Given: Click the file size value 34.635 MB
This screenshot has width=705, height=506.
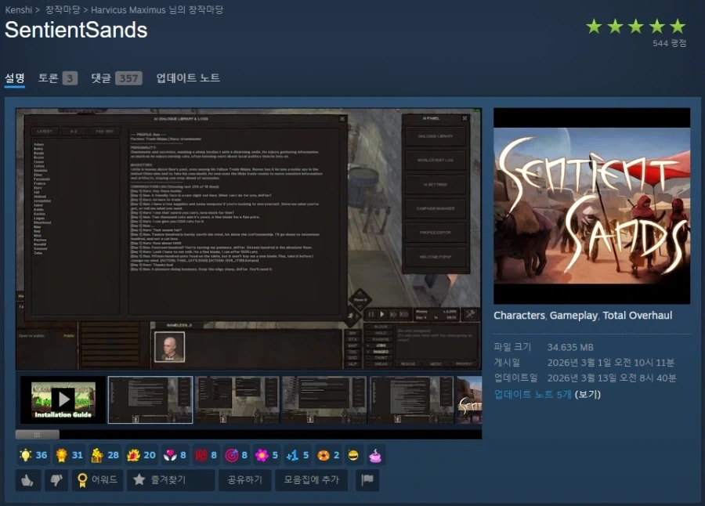Looking at the screenshot, I should pyautogui.click(x=570, y=347).
